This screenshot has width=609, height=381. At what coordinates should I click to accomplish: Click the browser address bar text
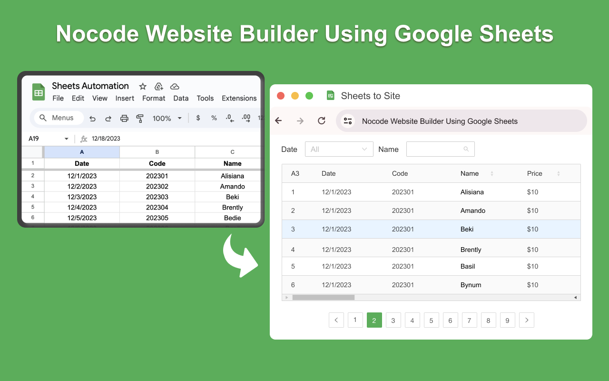(440, 121)
